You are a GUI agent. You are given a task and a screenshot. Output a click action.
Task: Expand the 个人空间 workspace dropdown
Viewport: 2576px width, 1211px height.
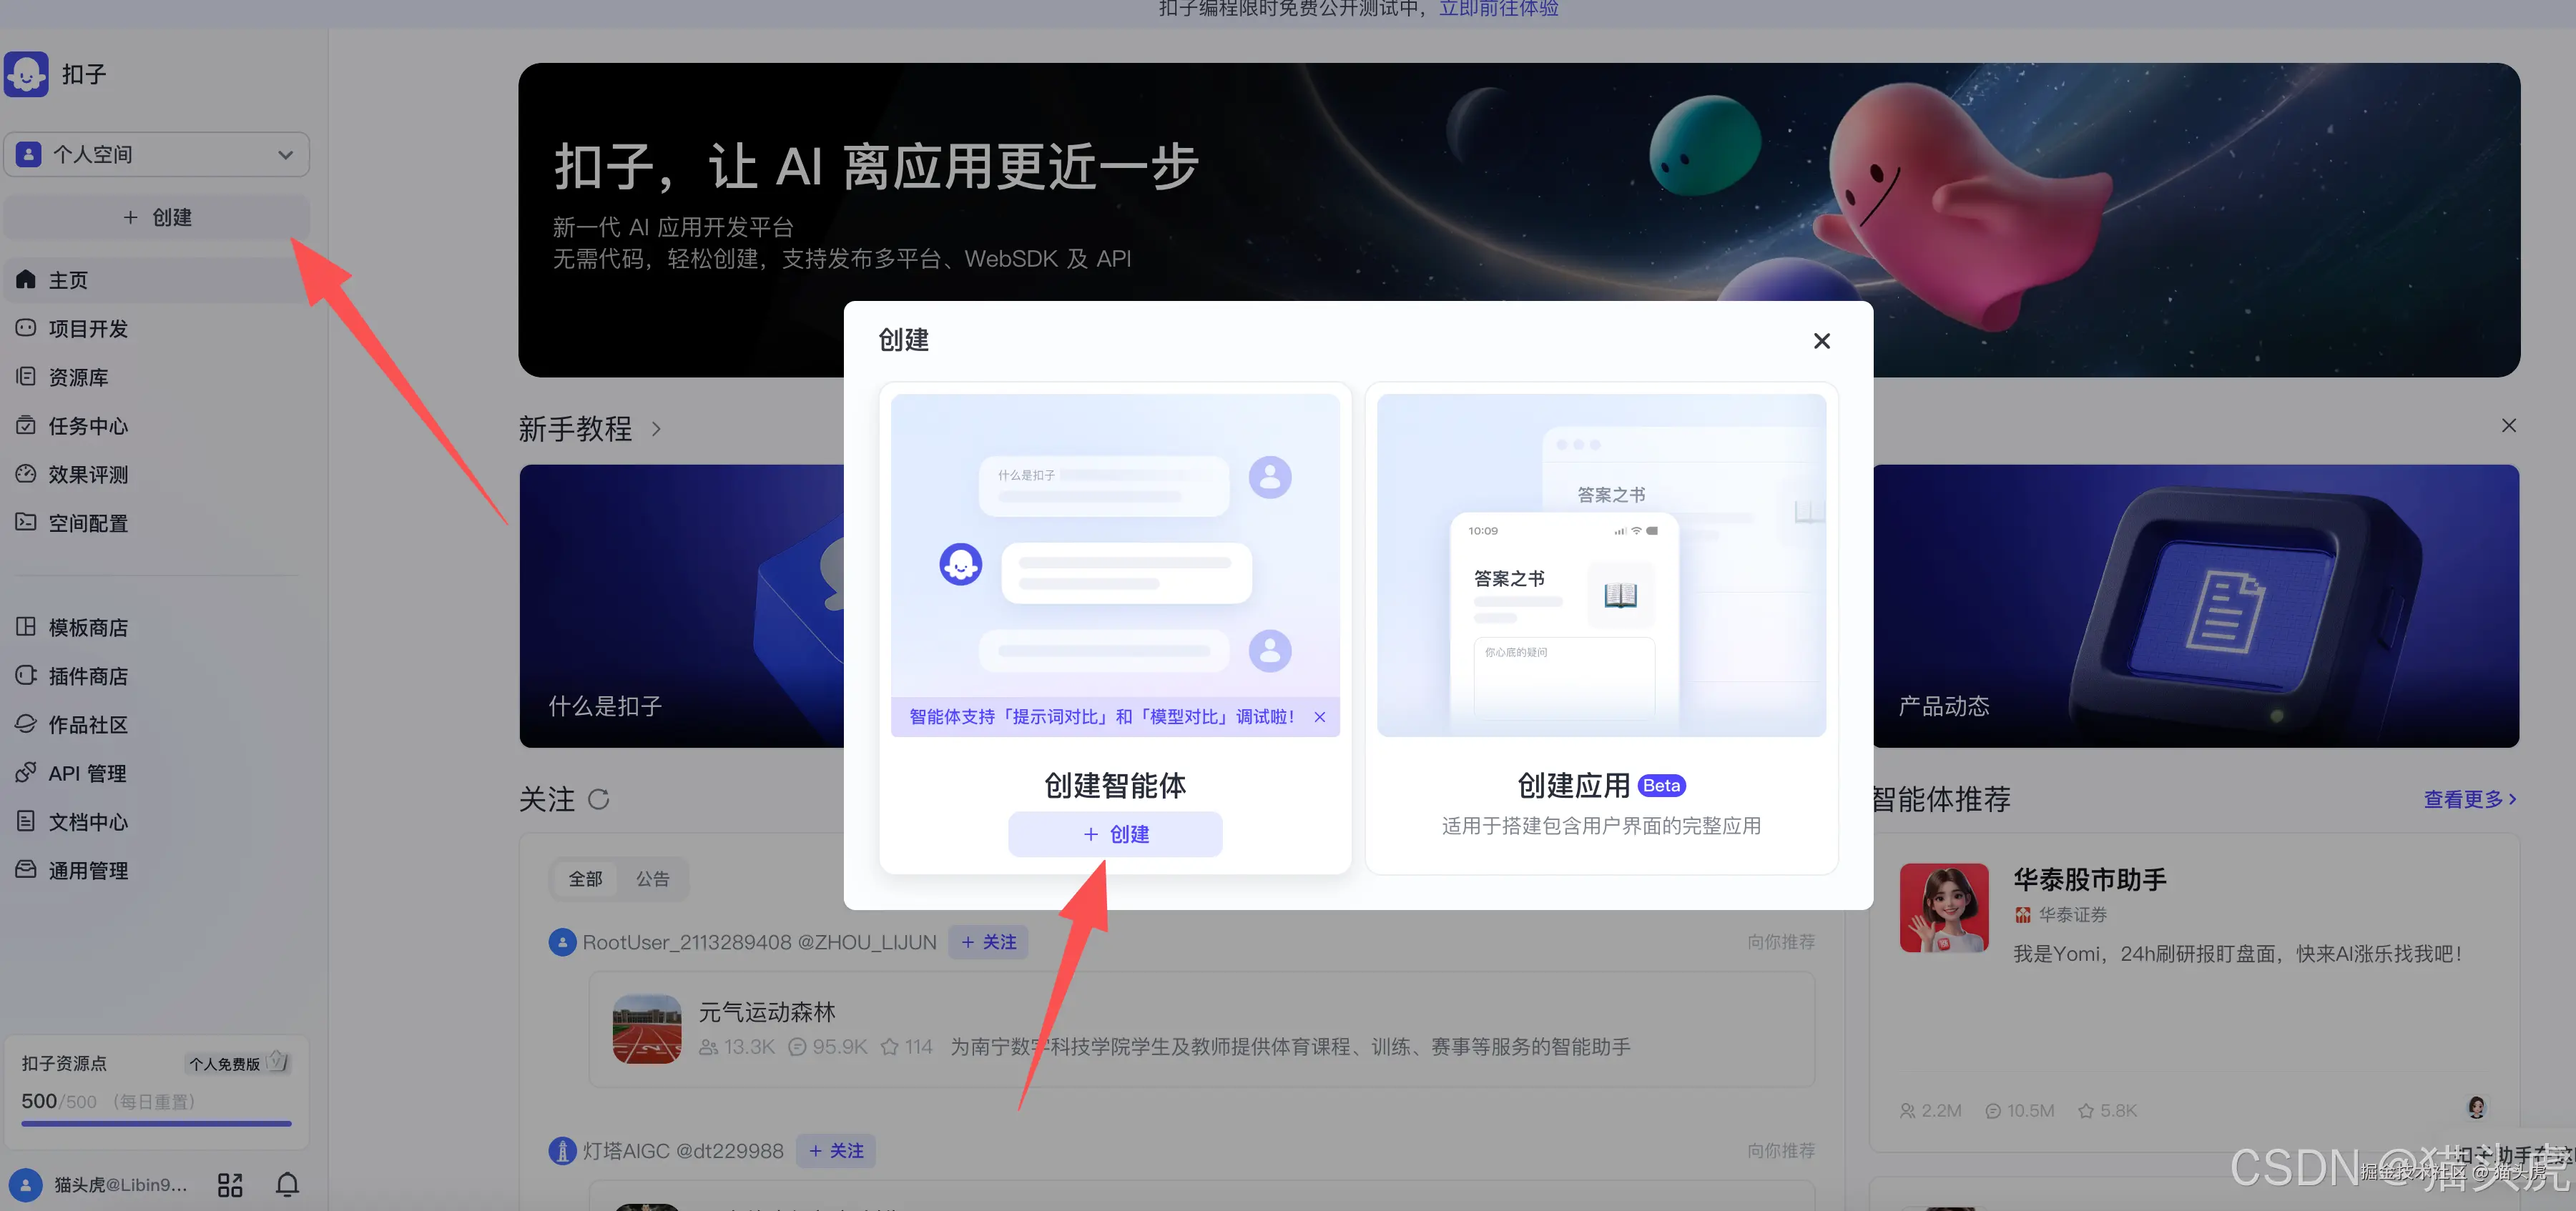click(156, 154)
